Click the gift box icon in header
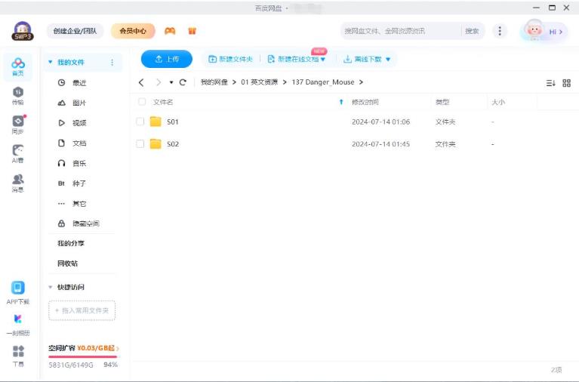Image resolution: width=579 pixels, height=382 pixels. [x=192, y=31]
